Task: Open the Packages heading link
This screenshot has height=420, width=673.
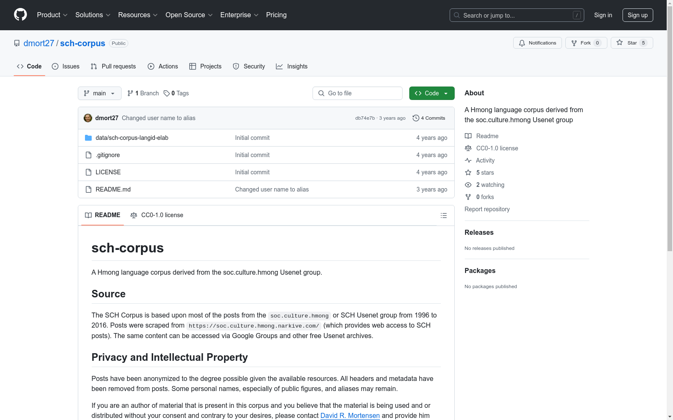Action: click(480, 270)
